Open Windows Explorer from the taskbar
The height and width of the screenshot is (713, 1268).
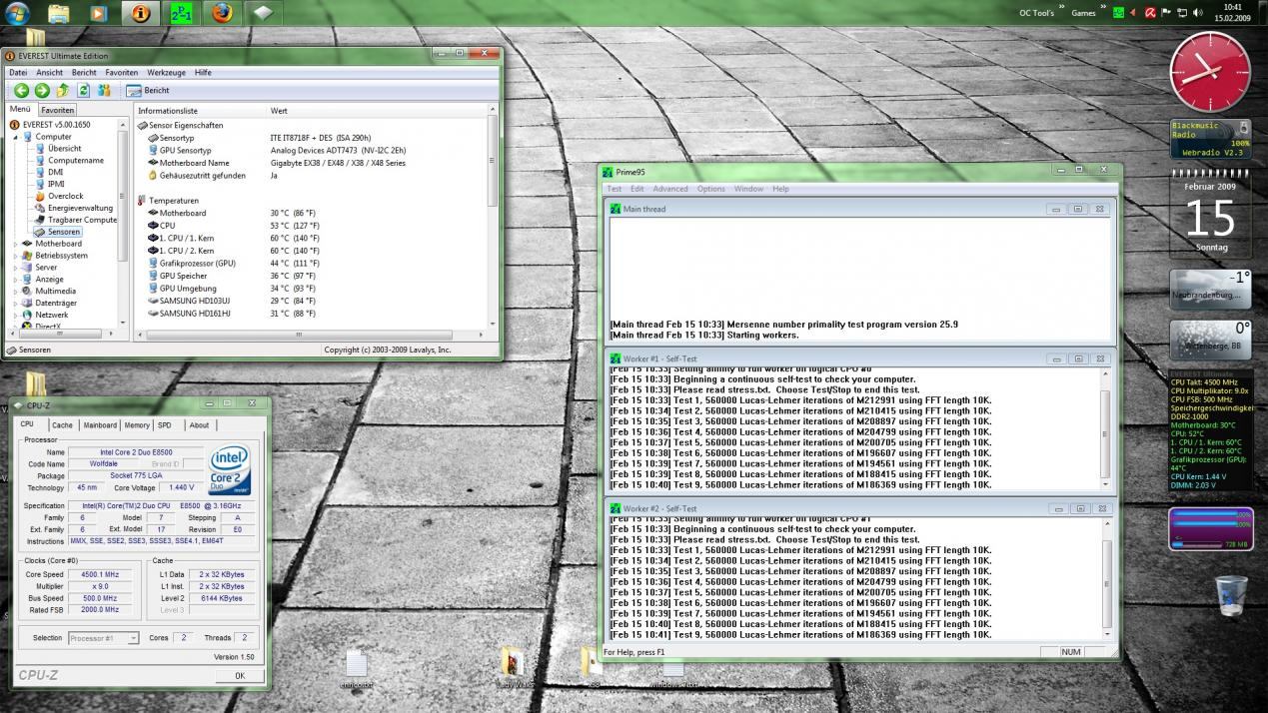59,13
